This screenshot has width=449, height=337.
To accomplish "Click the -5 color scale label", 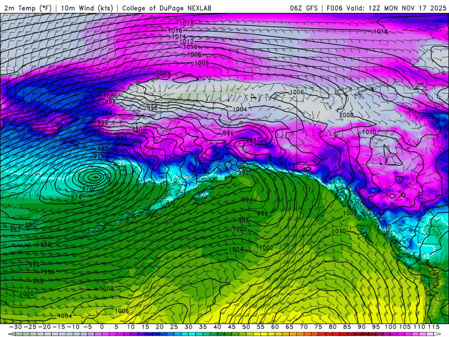I will 88,327.
